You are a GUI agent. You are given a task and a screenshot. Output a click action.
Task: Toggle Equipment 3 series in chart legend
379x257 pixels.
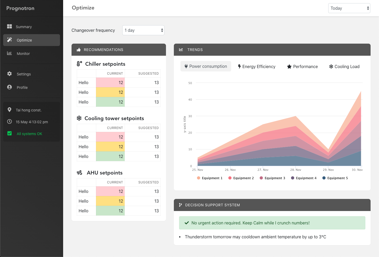(272, 178)
